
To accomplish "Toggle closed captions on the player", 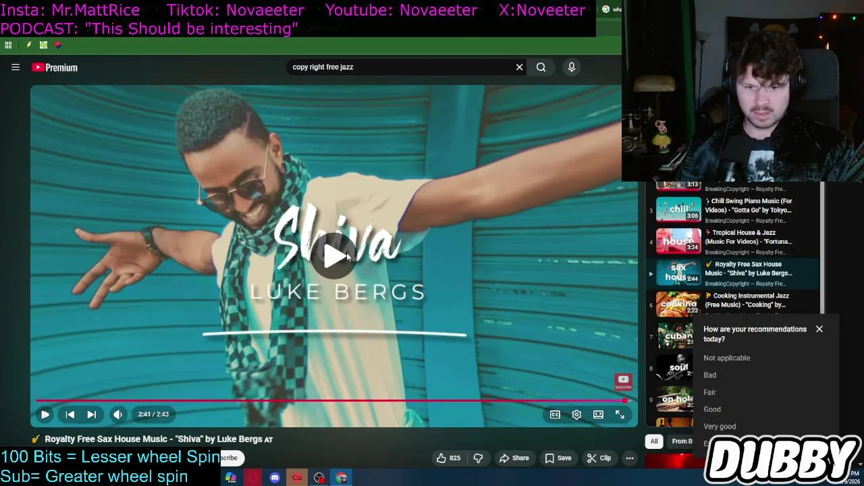I will click(555, 414).
